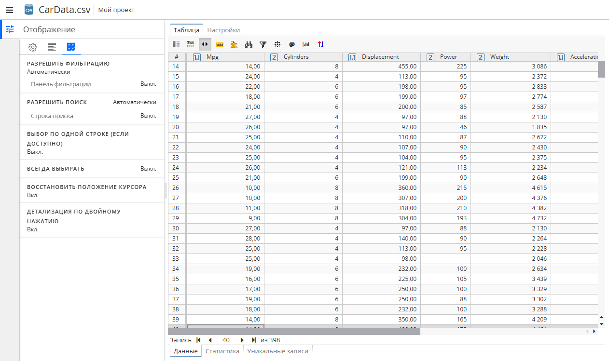
Task: Click the record number field showing 40
Action: [226, 340]
